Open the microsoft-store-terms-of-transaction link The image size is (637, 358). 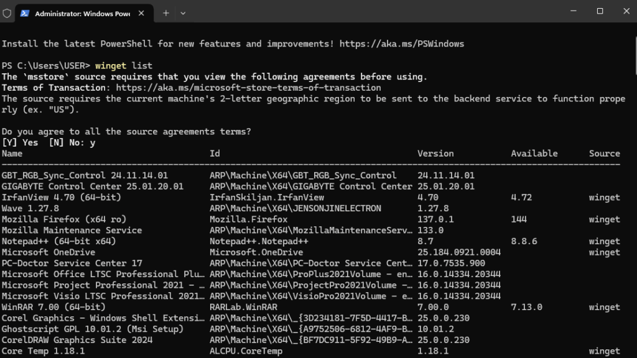point(248,88)
